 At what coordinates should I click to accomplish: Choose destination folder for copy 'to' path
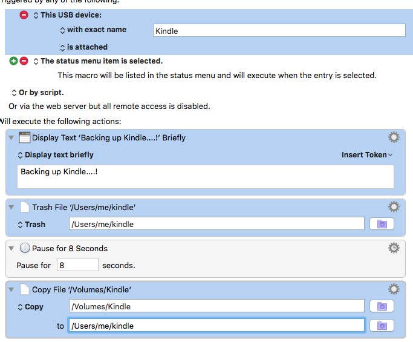click(x=382, y=326)
